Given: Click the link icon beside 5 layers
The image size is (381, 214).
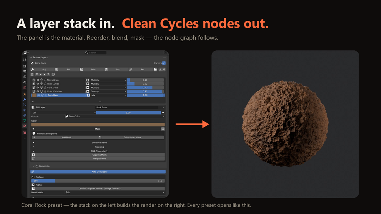Looking at the screenshot, I should pos(164,63).
